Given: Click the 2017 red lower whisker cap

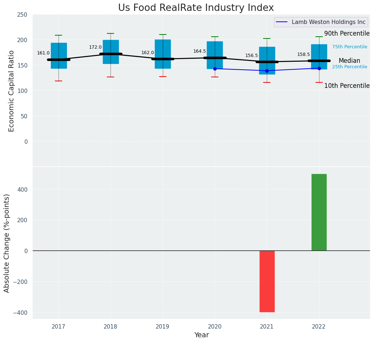Looking at the screenshot, I should [59, 81].
